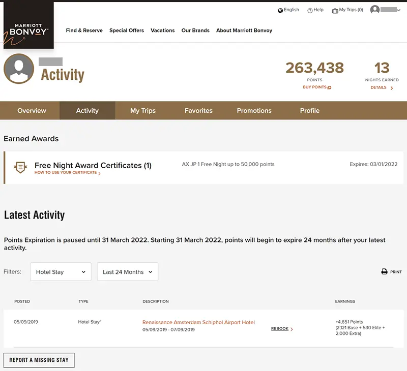
Task: Open Renaissance Amsterdam Schiphol Airport Hotel link
Action: 198,322
